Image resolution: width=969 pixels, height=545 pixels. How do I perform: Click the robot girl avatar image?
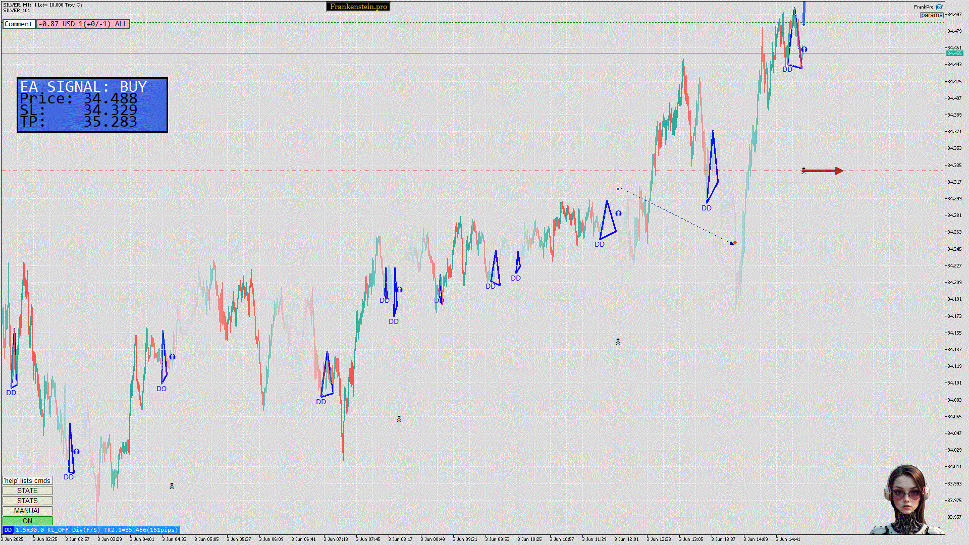[x=907, y=500]
